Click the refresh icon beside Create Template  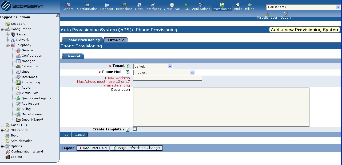[128, 130]
